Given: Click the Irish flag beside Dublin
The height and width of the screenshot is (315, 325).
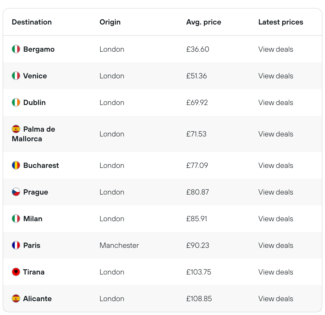Looking at the screenshot, I should 16,102.
